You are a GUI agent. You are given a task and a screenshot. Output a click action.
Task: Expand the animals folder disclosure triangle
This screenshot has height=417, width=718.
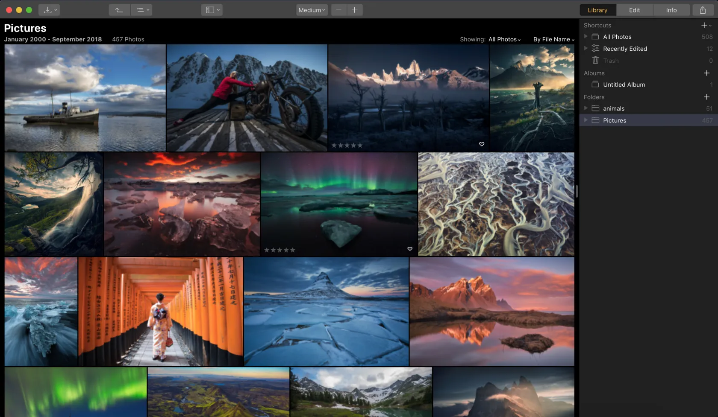click(586, 108)
